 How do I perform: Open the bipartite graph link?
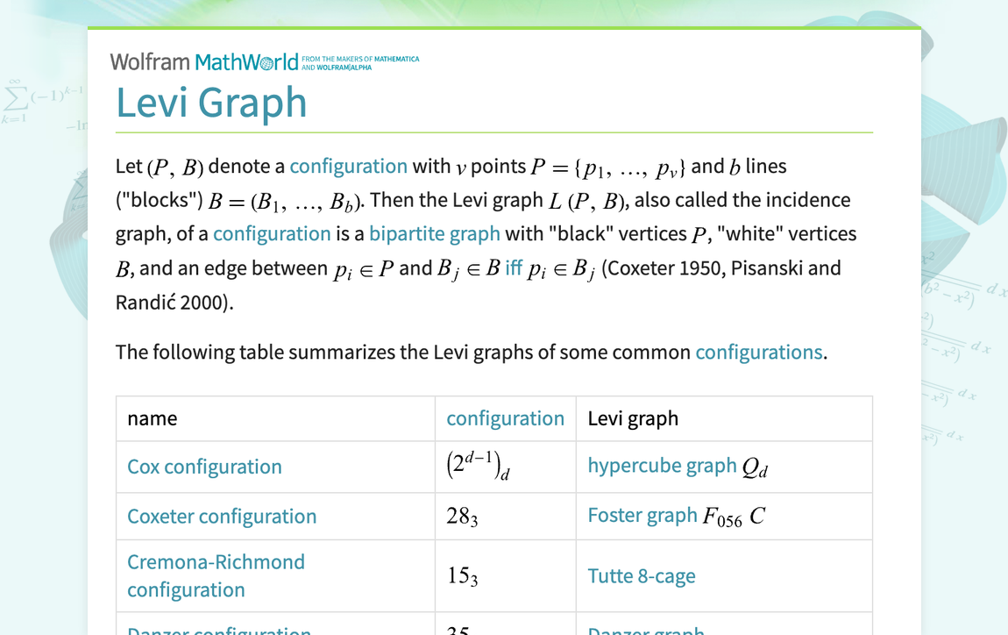point(434,233)
